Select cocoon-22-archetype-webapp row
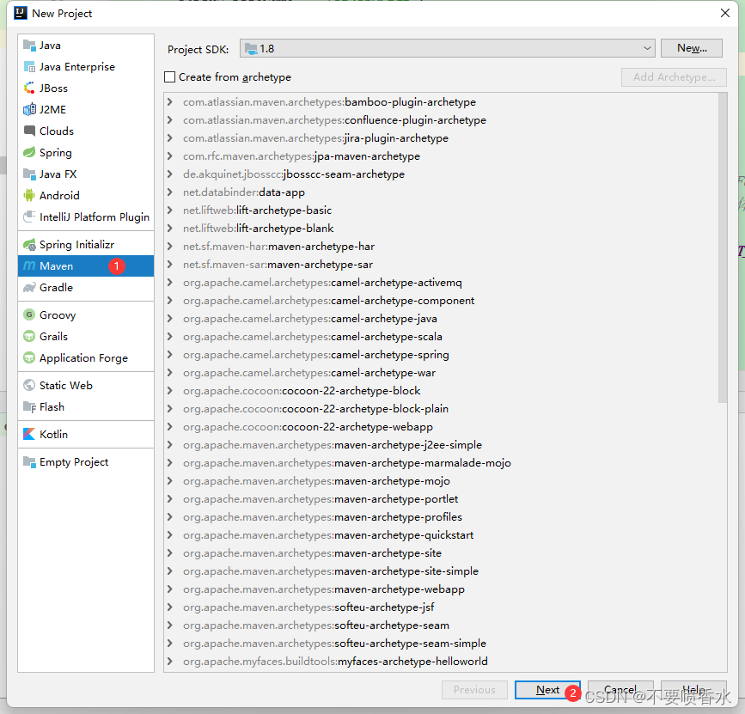This screenshot has height=714, width=745. [441, 427]
